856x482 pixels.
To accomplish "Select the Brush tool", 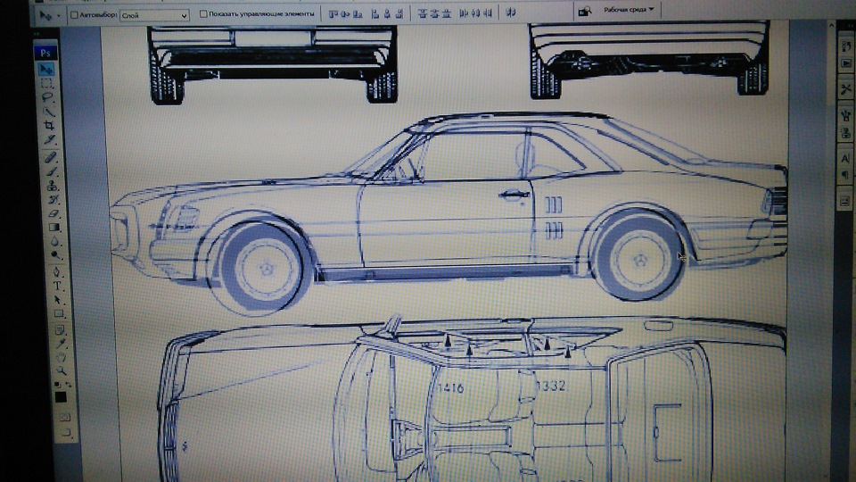I will tap(52, 171).
